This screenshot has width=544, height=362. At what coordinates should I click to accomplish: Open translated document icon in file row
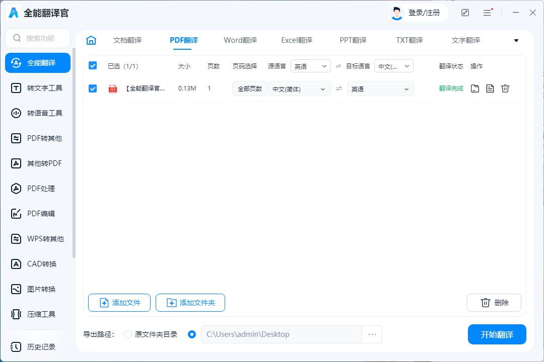coord(490,88)
